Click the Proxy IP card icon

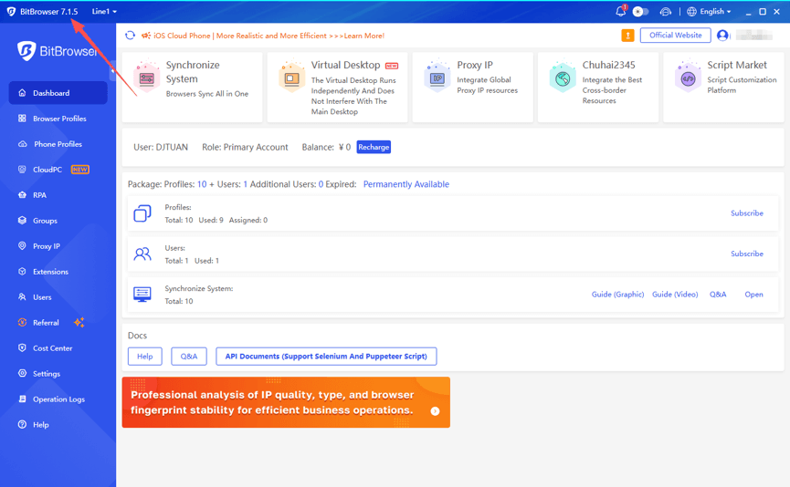(x=437, y=78)
